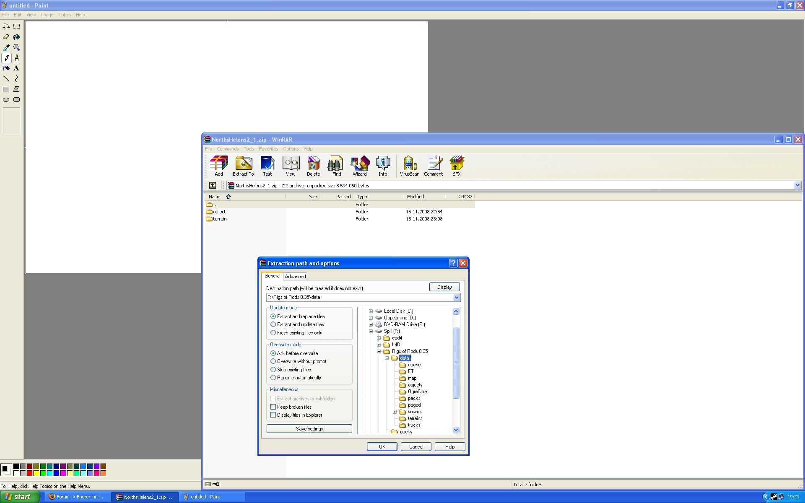
Task: Expand DVD-RAM Drive (E:) tree node
Action: point(371,324)
